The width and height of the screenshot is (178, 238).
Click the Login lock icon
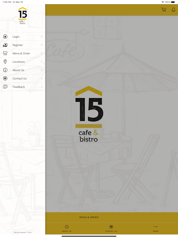click(x=5, y=37)
